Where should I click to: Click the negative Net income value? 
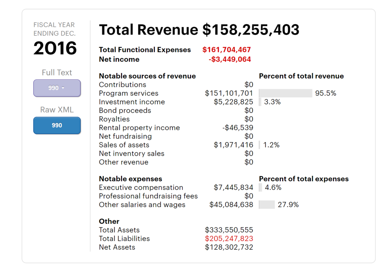[x=229, y=59]
